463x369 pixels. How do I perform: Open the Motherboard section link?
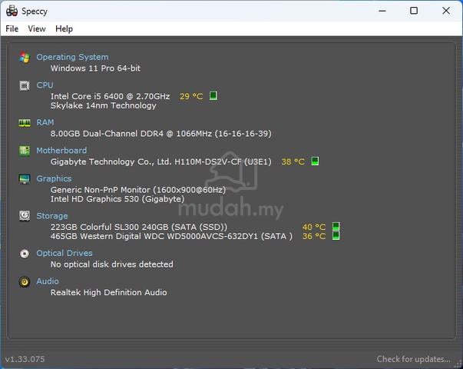[61, 151]
